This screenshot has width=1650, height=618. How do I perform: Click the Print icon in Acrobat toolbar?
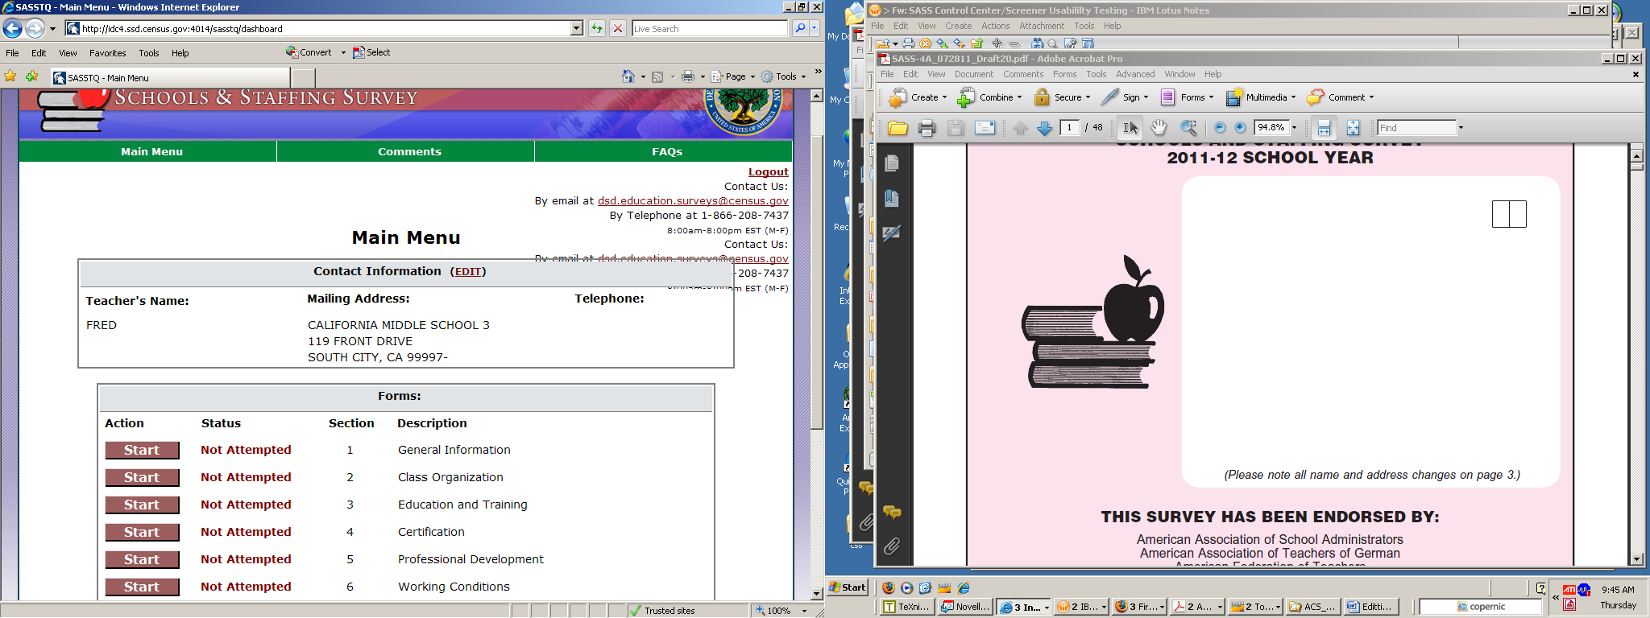[927, 128]
